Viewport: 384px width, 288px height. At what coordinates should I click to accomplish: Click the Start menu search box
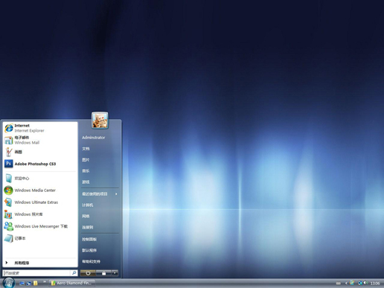coord(36,273)
